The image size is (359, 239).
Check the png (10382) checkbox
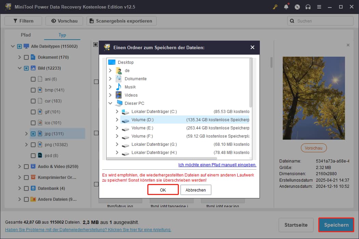[33, 145]
